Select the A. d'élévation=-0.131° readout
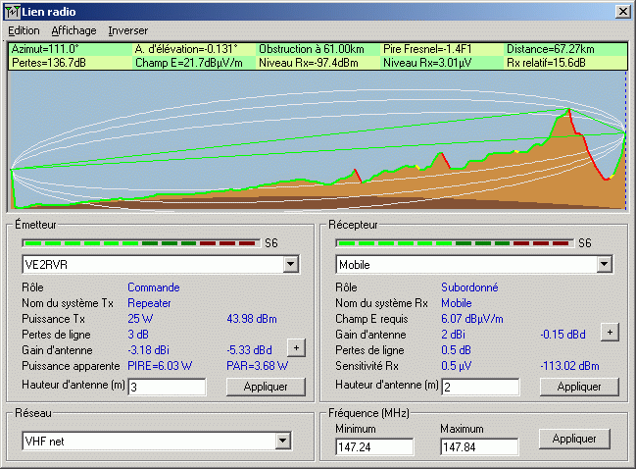Screen dimensions: 636x469 [186, 49]
